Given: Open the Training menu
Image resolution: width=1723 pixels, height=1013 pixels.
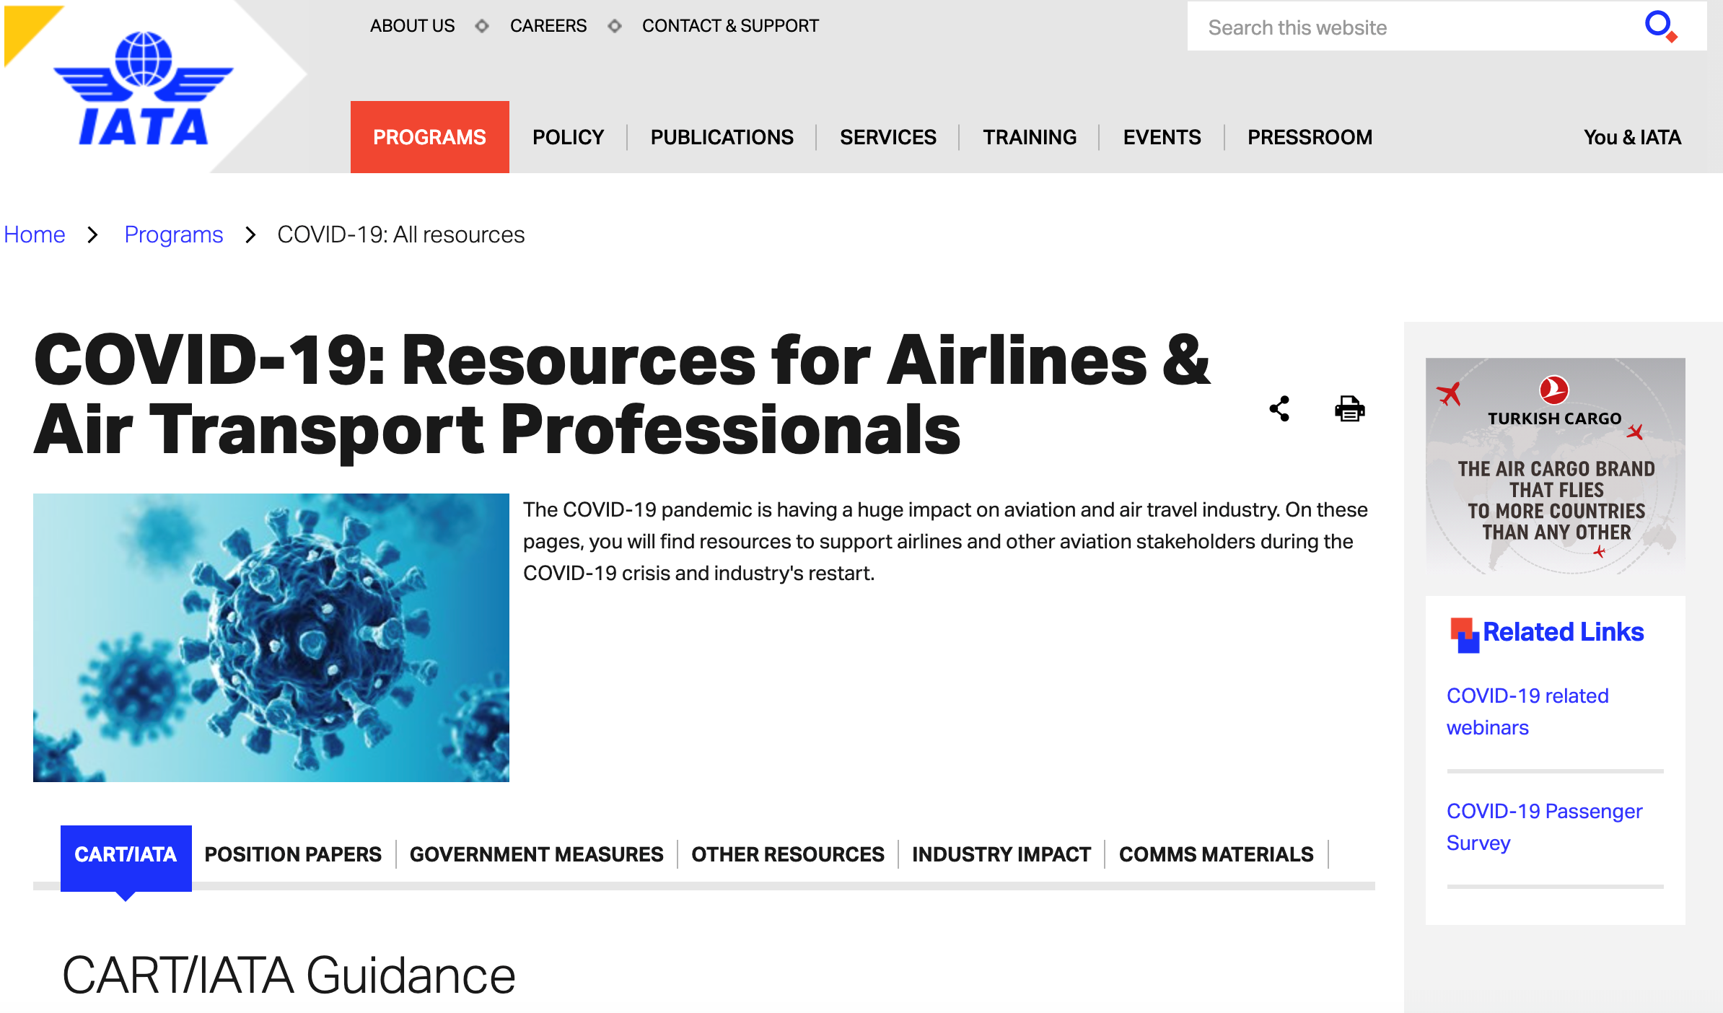Looking at the screenshot, I should tap(1030, 137).
